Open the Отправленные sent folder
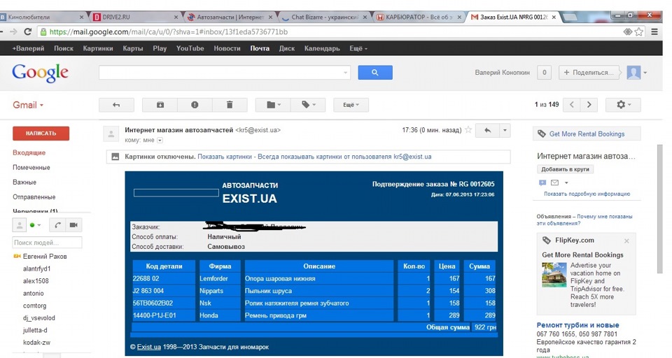The height and width of the screenshot is (358, 672). pyautogui.click(x=34, y=197)
